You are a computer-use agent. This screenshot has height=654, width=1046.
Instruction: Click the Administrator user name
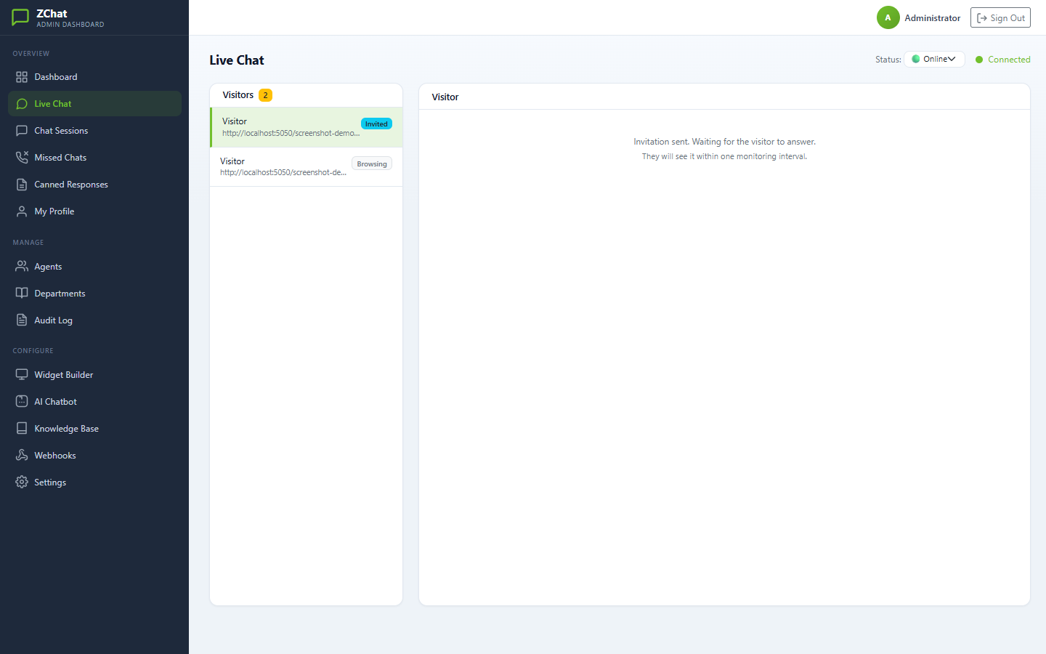coord(933,18)
